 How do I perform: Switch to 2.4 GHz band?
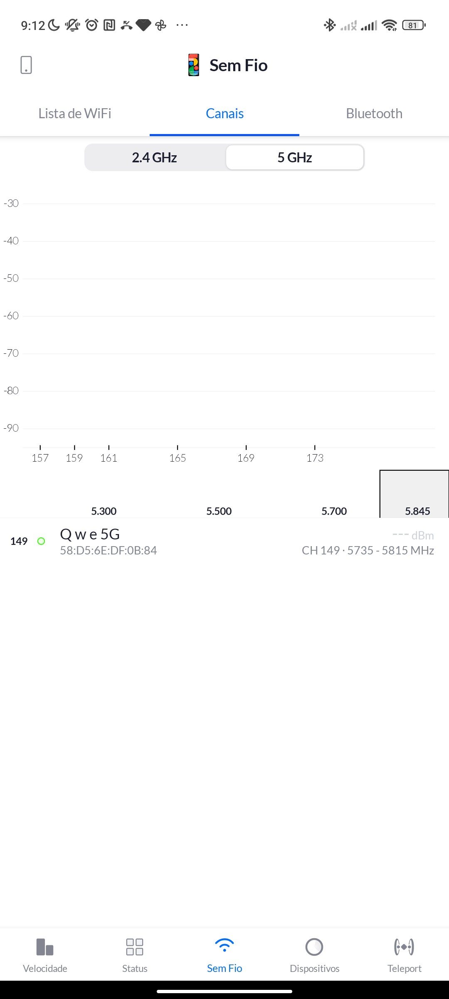155,158
